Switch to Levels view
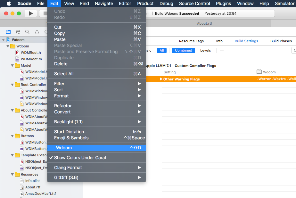 tap(205, 50)
